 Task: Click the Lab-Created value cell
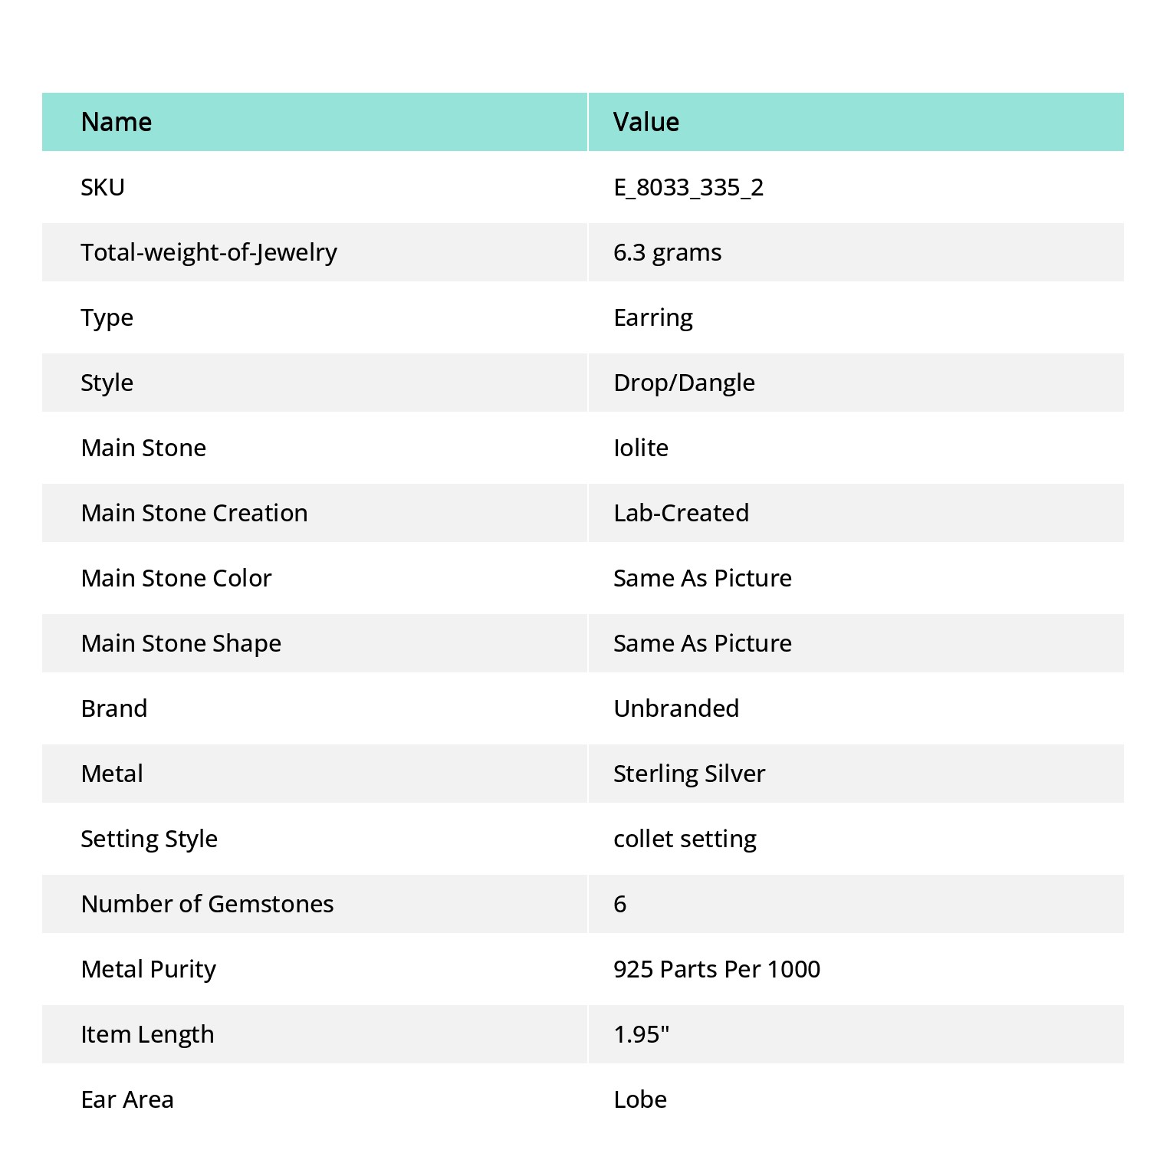856,513
